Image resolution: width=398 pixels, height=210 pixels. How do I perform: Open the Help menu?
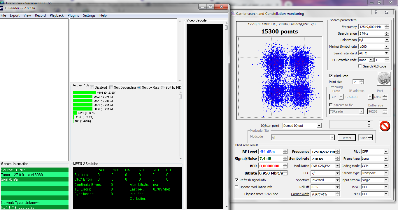pyautogui.click(x=103, y=15)
